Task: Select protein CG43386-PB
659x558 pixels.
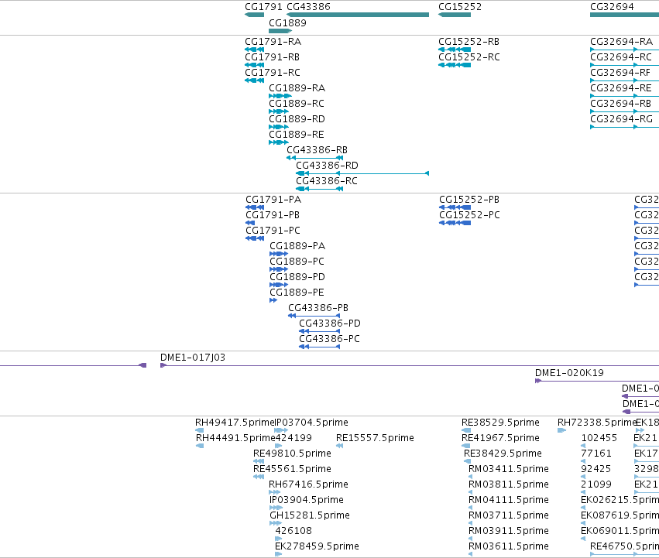Action: 314,316
